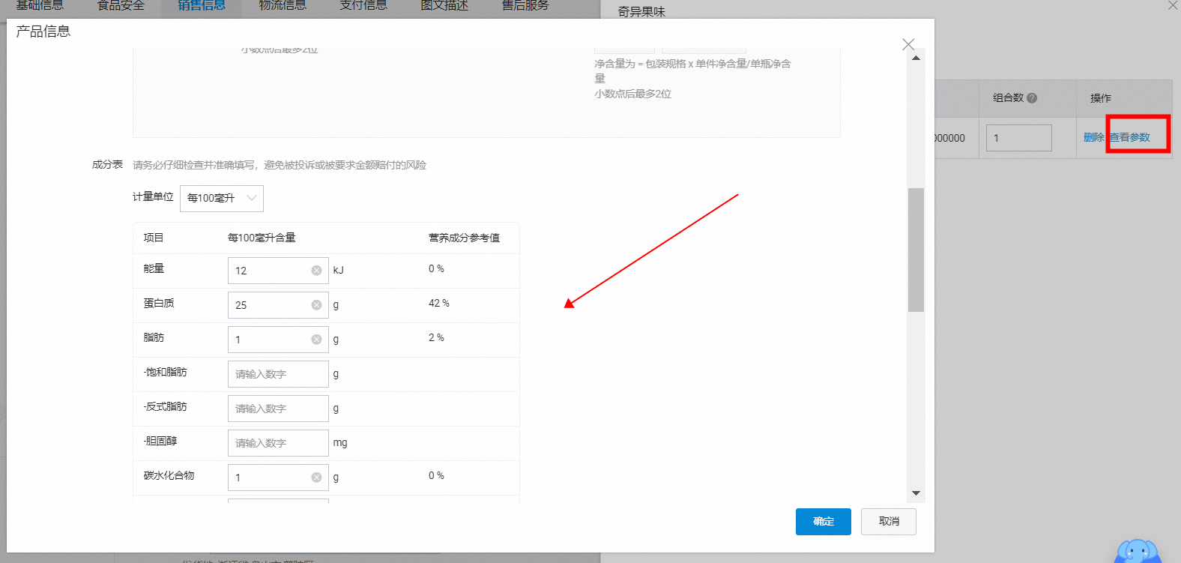This screenshot has height=563, width=1181.
Task: Focus the 饱和脂肪 empty input
Action: pos(278,374)
